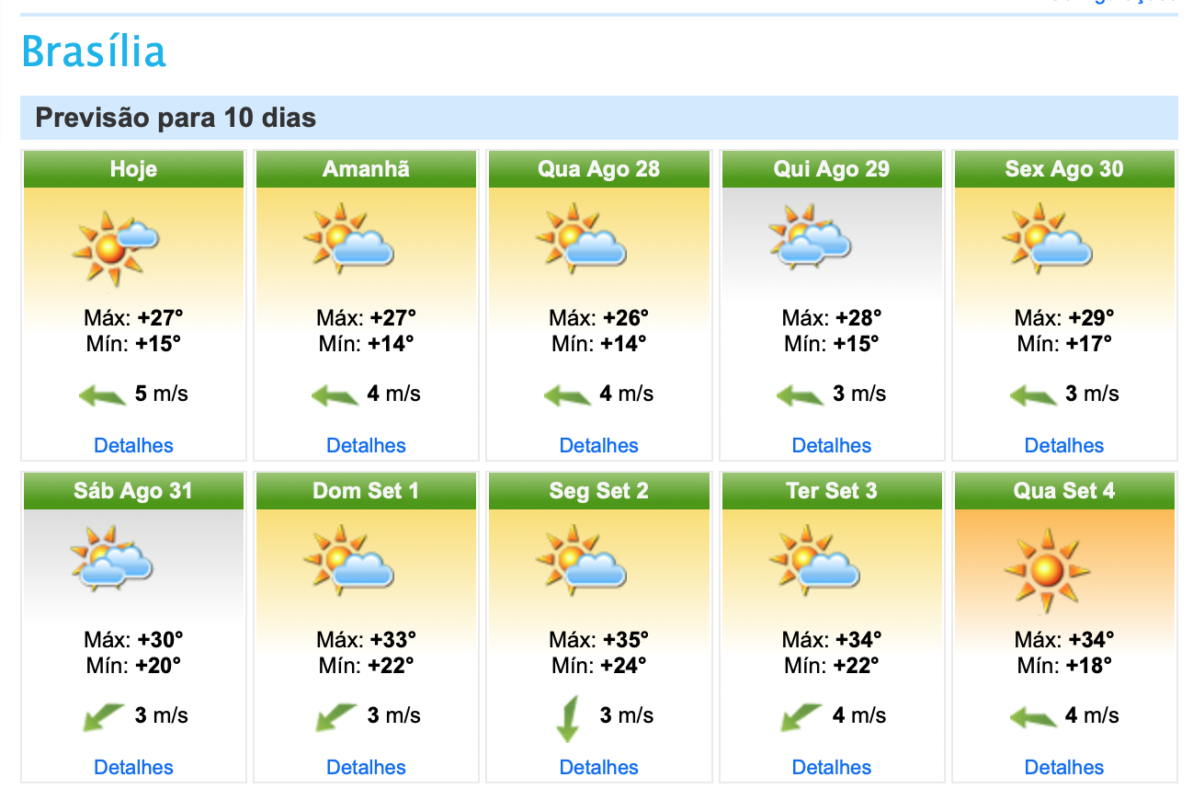Open Detalhes for Seg Set 2
The image size is (1193, 800).
598,767
